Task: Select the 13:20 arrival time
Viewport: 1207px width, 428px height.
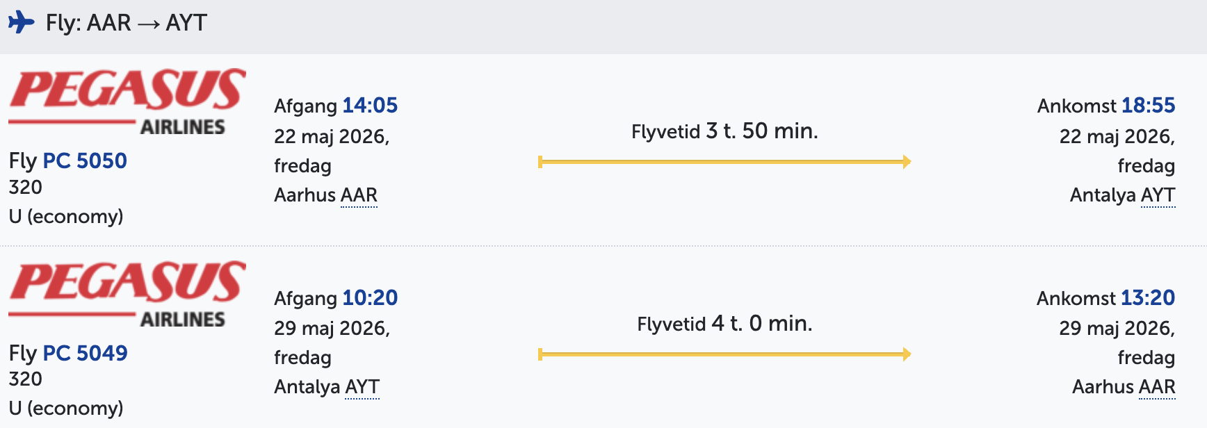Action: tap(1147, 298)
